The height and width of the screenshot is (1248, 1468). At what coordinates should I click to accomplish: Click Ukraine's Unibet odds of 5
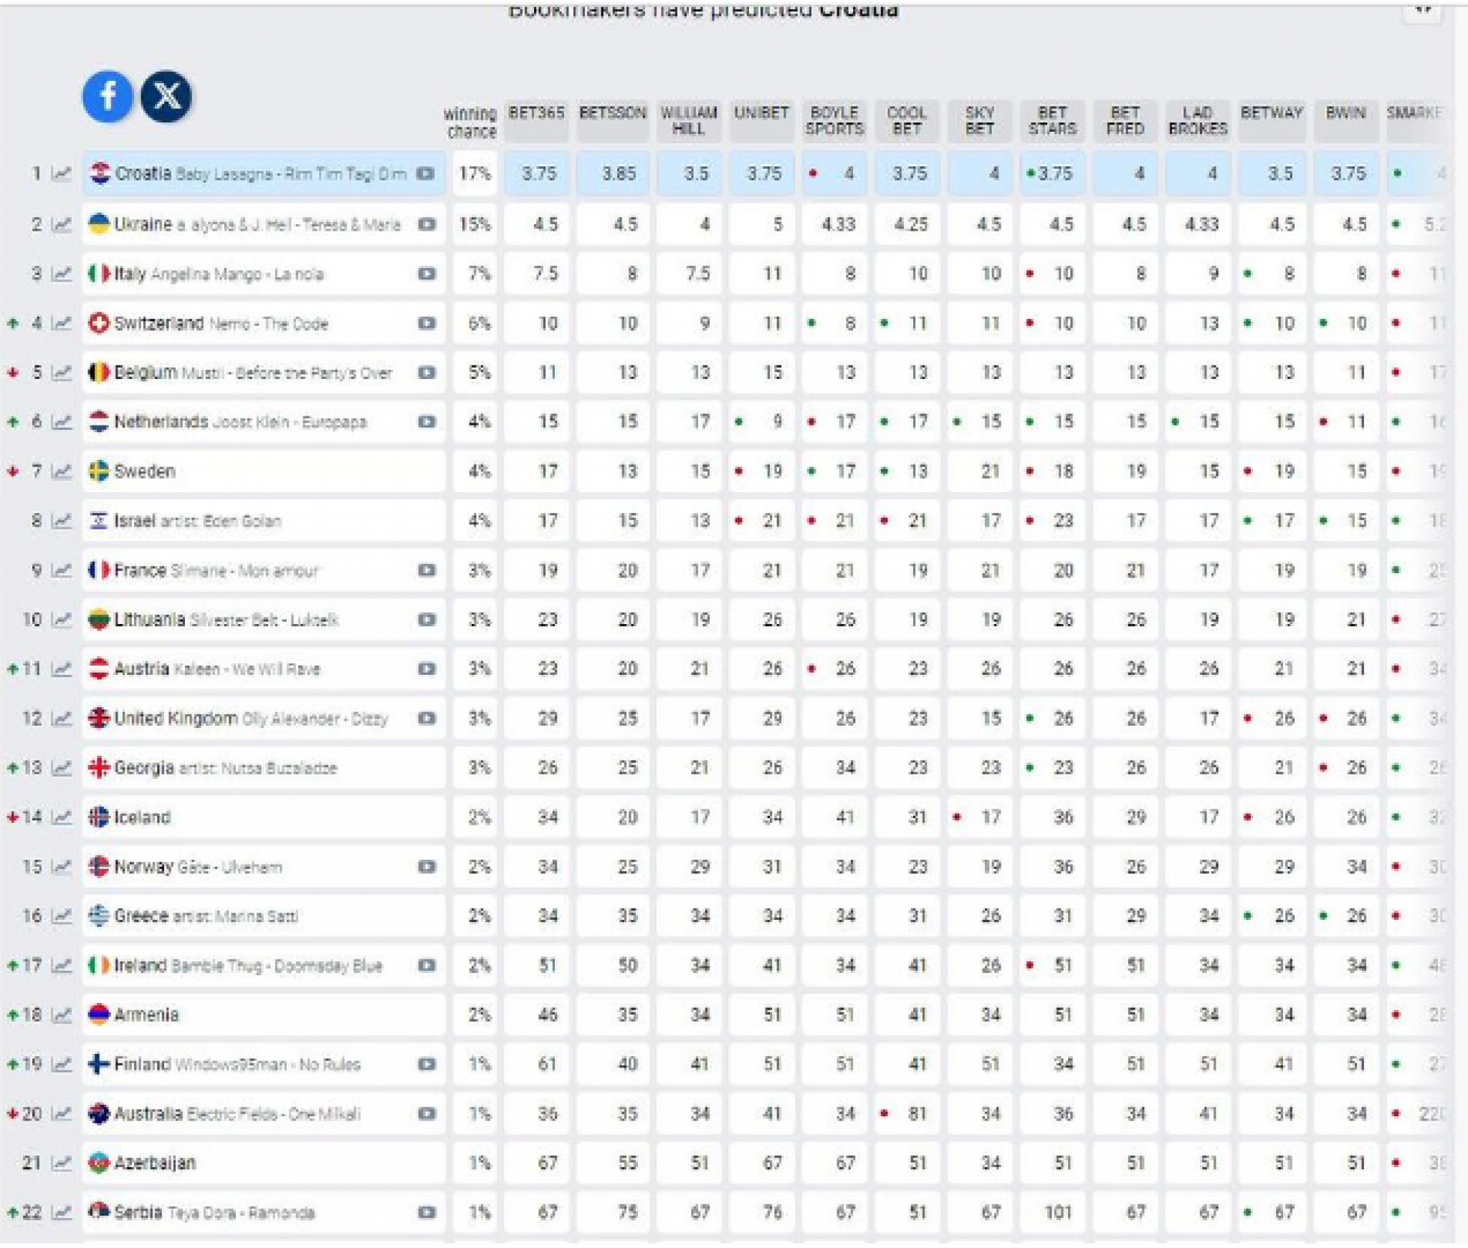pos(763,224)
